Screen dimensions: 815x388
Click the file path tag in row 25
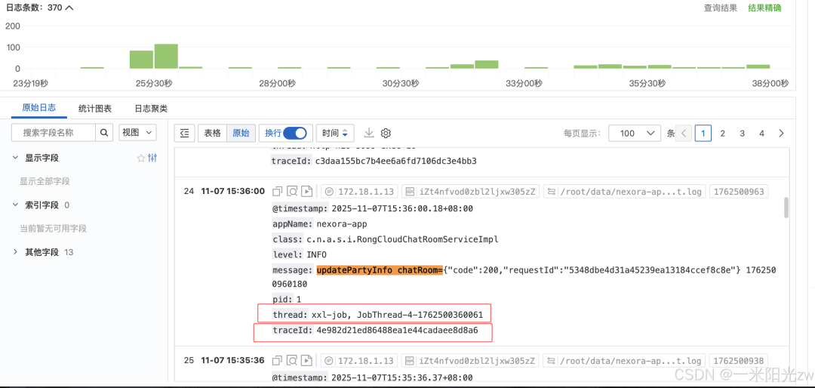click(624, 360)
